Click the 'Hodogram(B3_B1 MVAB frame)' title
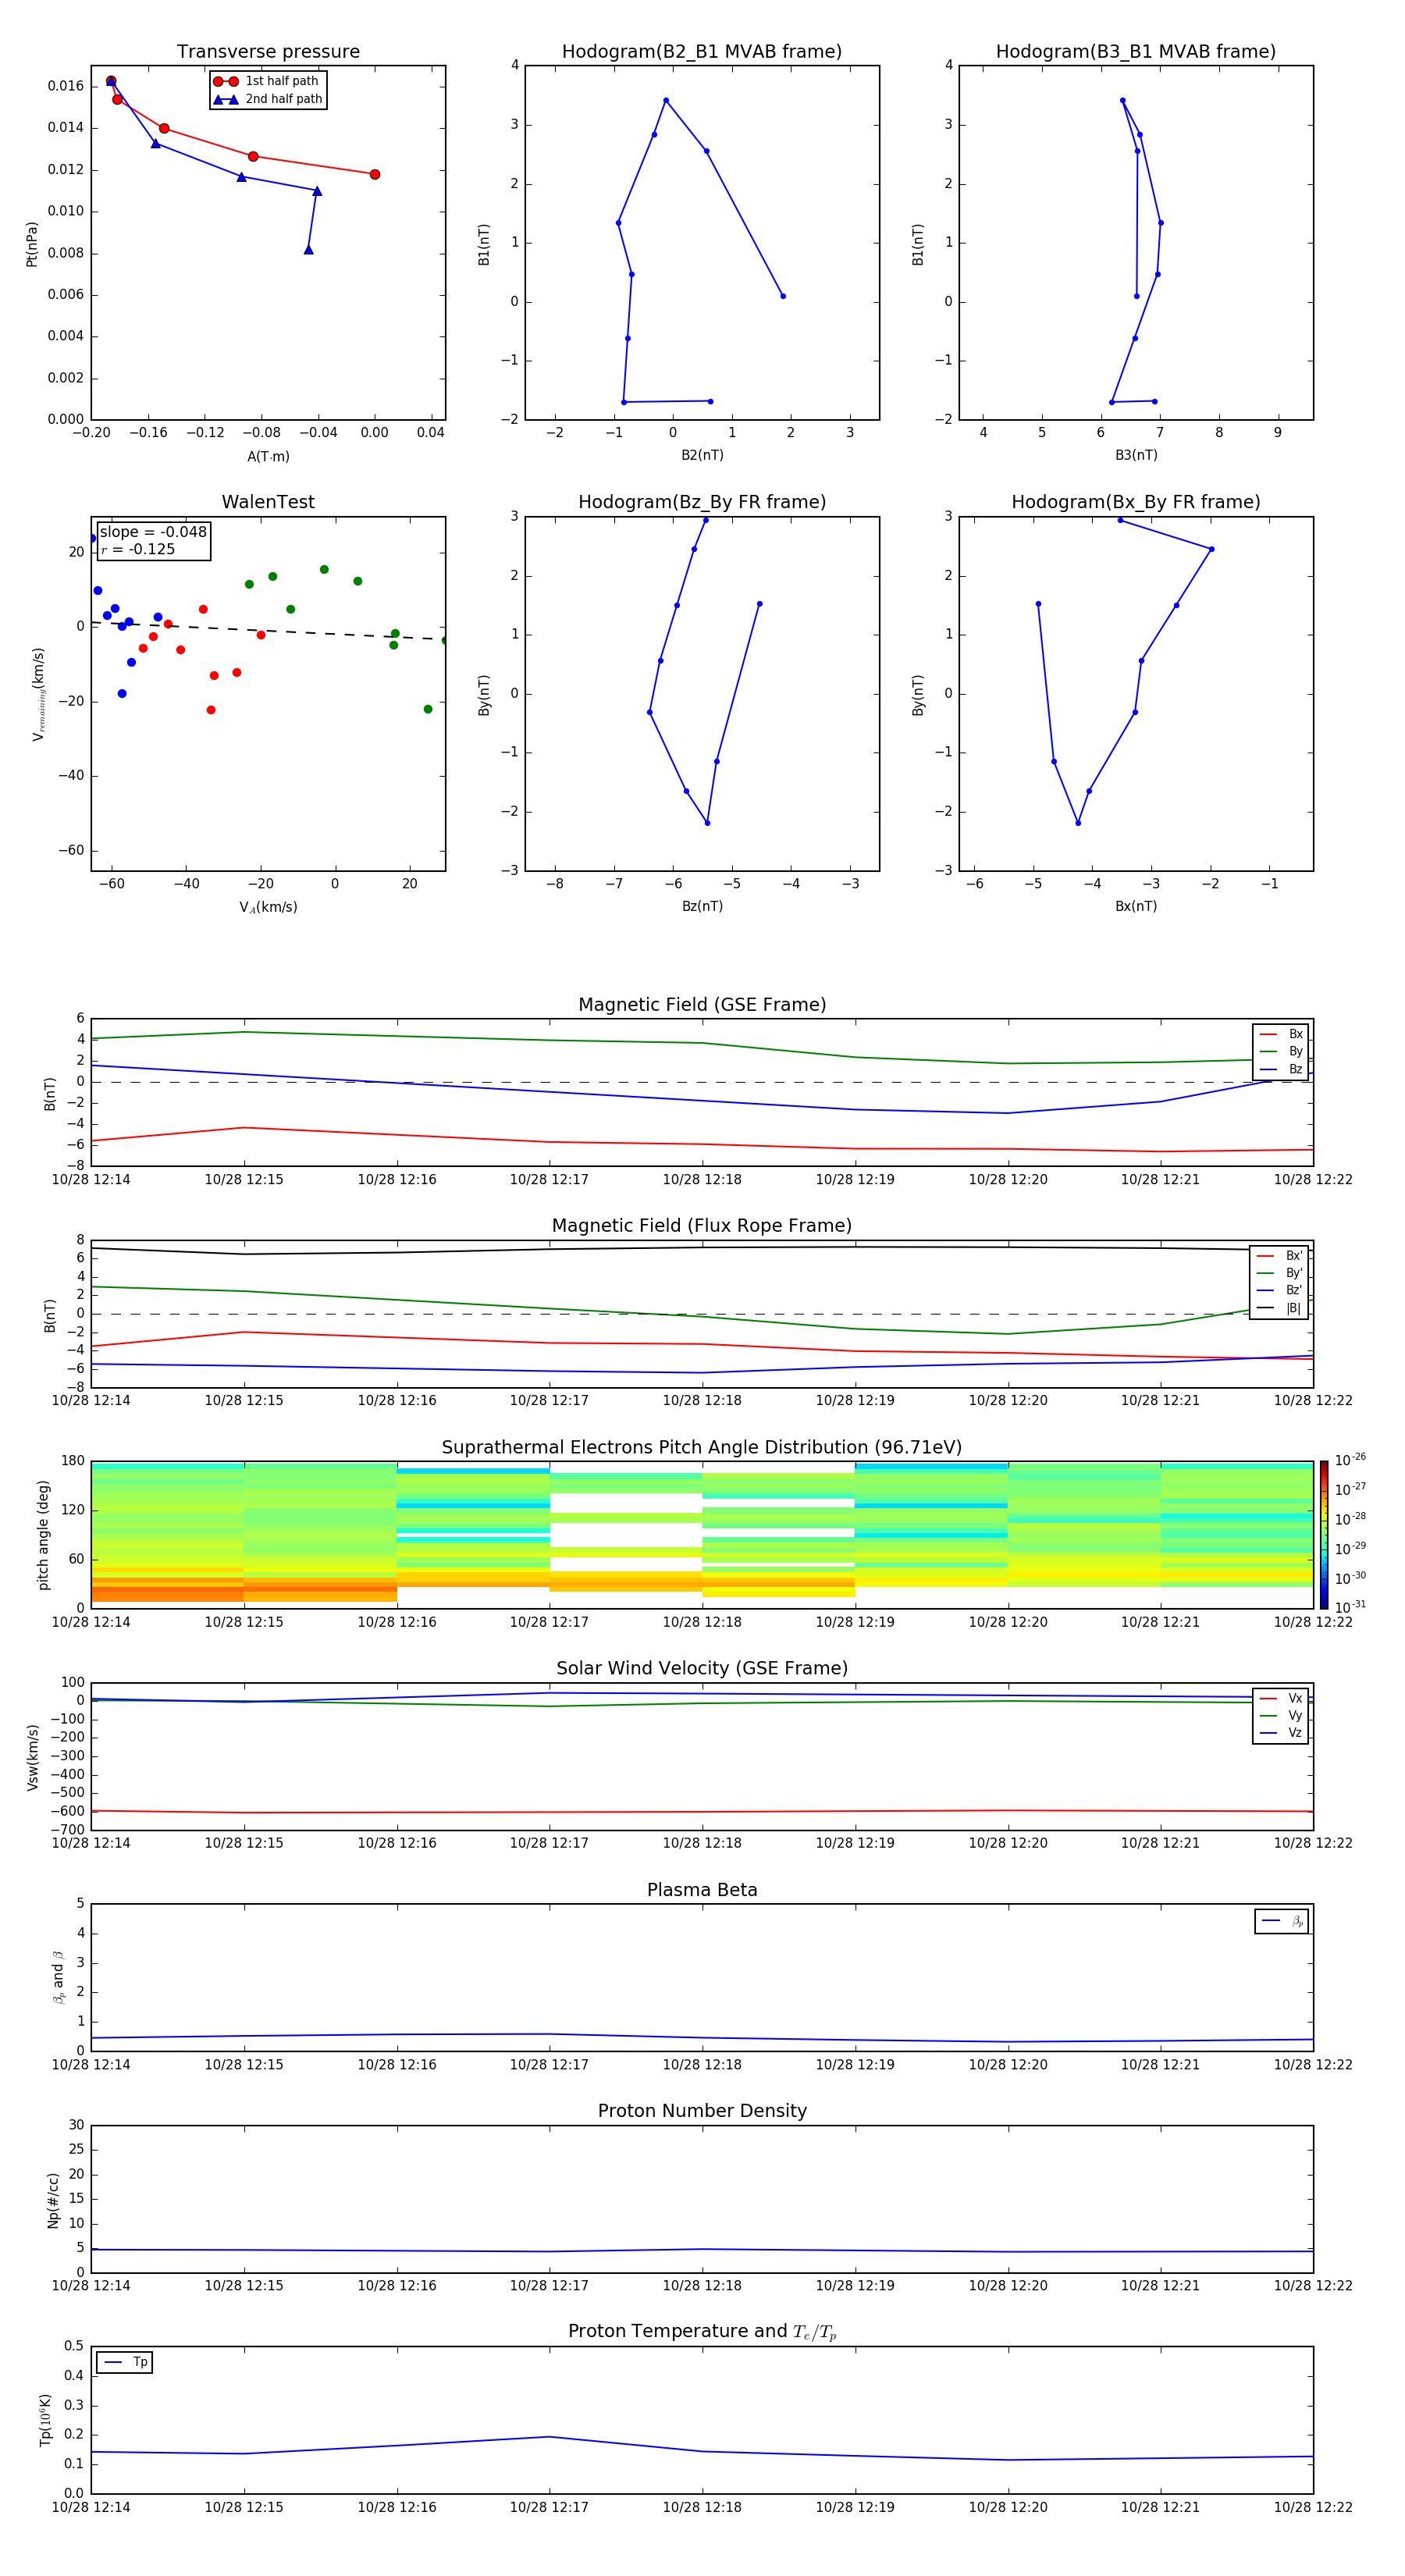This screenshot has height=2576, width=1405. (x=1136, y=52)
